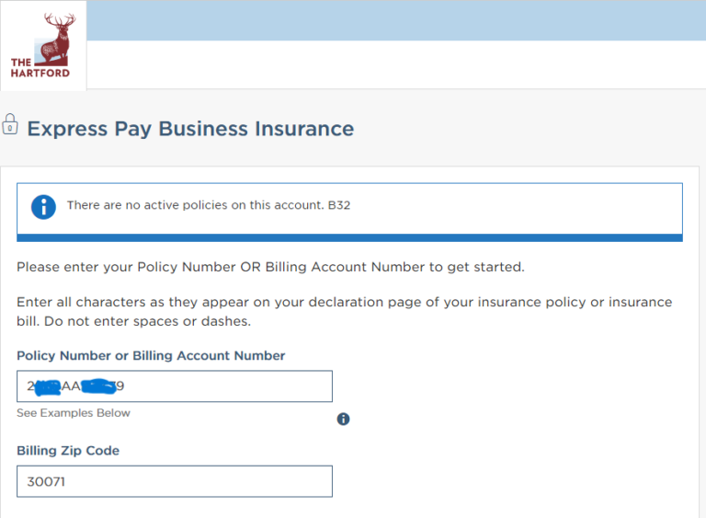Click the "Enter all characters as they appear" text
Image resolution: width=706 pixels, height=518 pixels.
(x=138, y=303)
